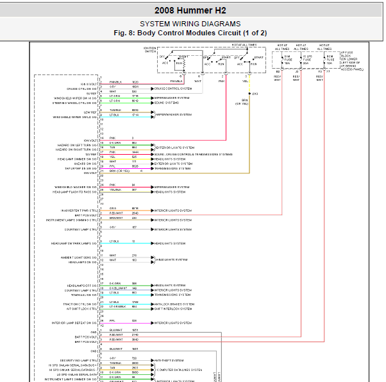386x382 pixels.
Task: Click 'TRACTION CTRL SW SIG' label
Action: tap(80, 304)
